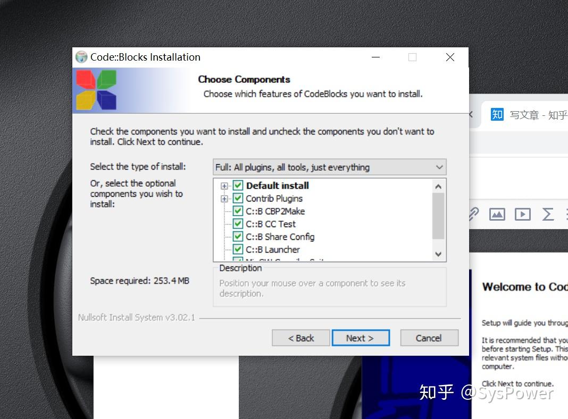Click the Zhihu logo in browser tab

(497, 114)
